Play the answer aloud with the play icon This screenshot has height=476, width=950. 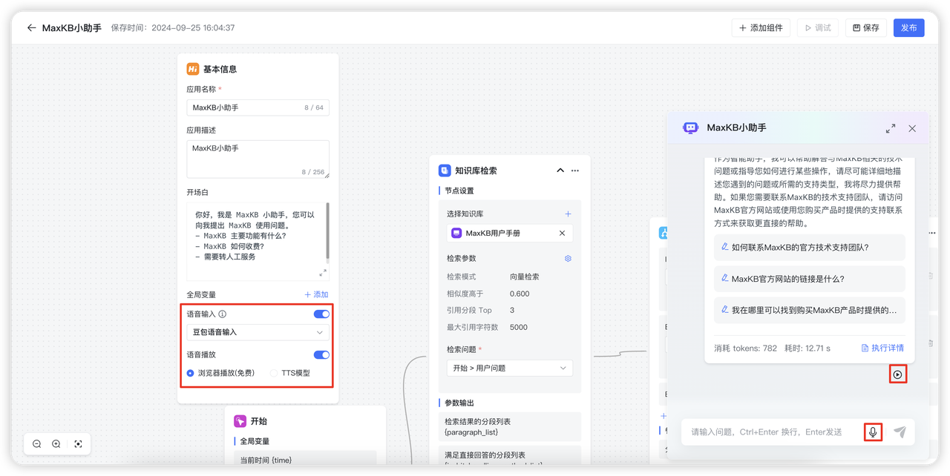[897, 375]
